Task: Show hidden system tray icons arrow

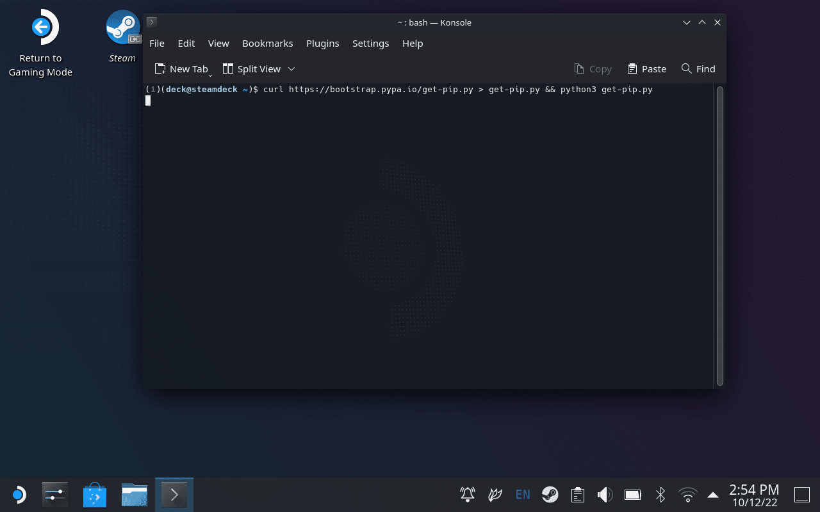Action: point(713,495)
